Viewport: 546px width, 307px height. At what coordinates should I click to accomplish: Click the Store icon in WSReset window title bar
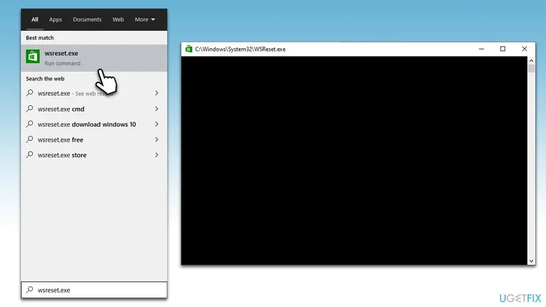tap(189, 49)
